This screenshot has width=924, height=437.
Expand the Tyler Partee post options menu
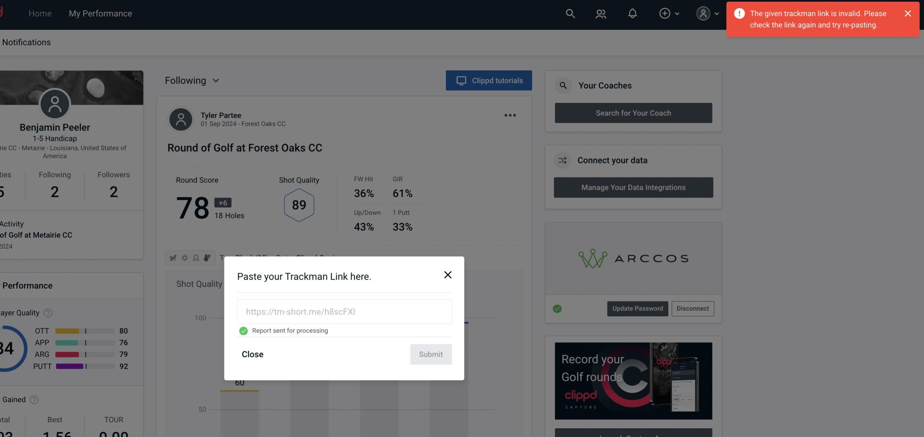(510, 116)
